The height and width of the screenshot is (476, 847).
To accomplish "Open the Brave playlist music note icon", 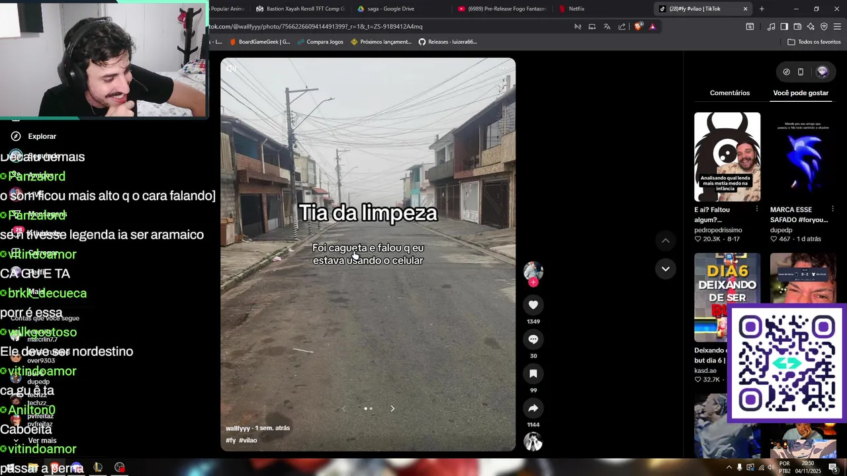I will [x=771, y=26].
